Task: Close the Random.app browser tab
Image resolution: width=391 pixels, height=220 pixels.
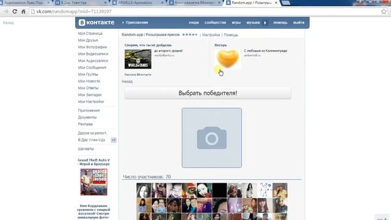Action: [x=276, y=2]
